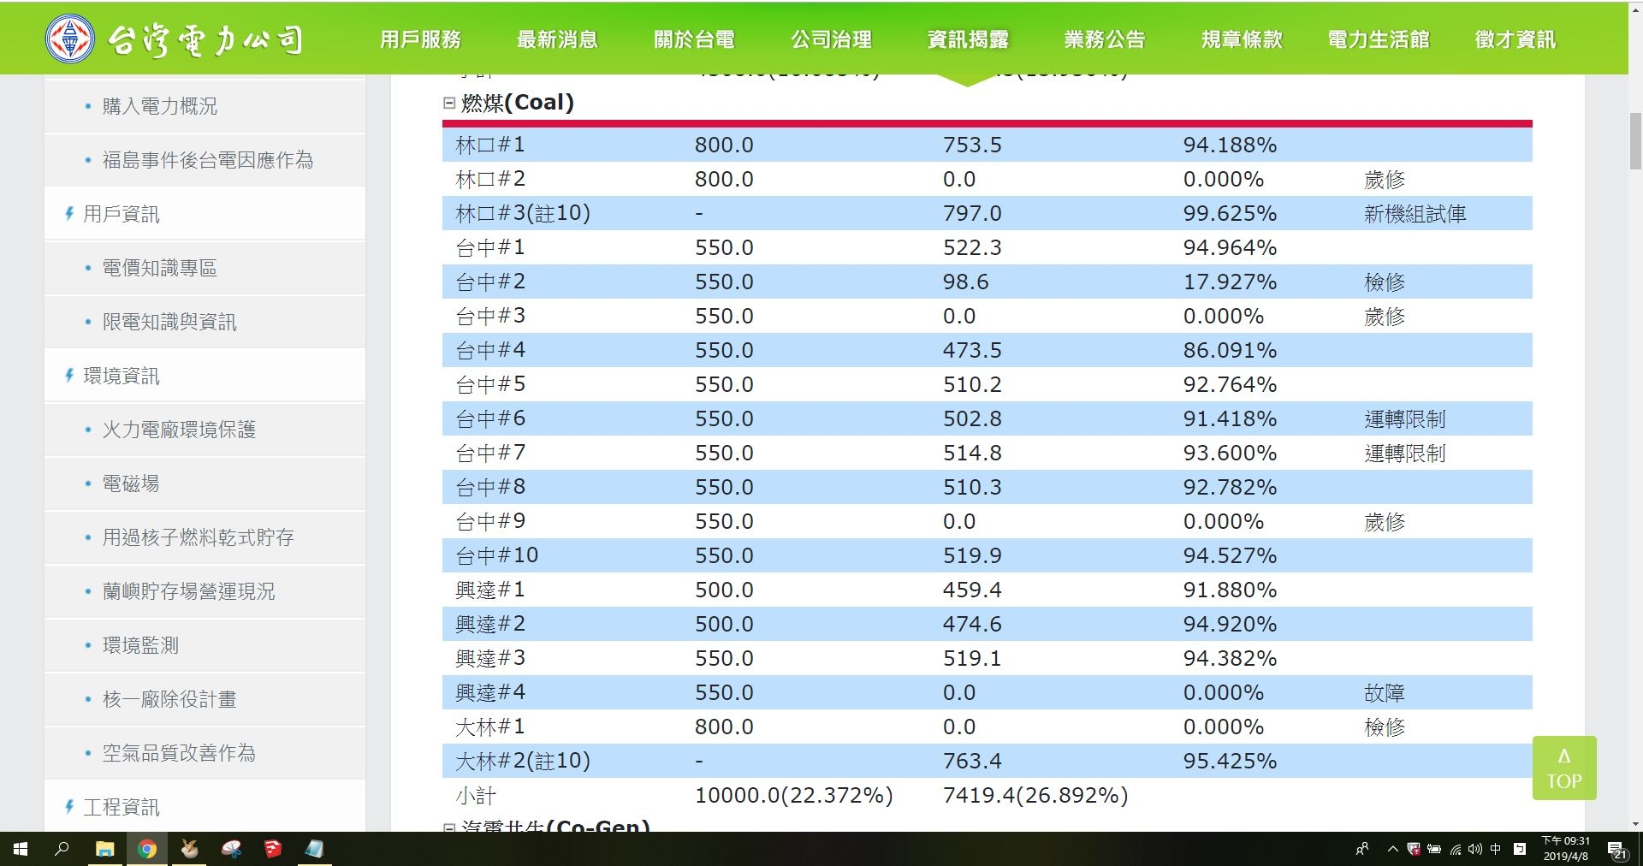Select the 環境資訊 sidebar section
The width and height of the screenshot is (1643, 866).
121,376
